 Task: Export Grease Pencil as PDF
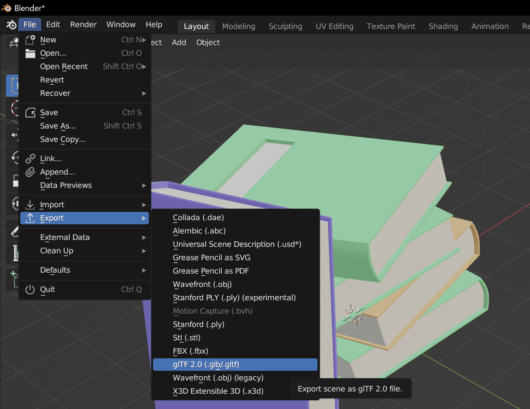[x=235, y=271]
